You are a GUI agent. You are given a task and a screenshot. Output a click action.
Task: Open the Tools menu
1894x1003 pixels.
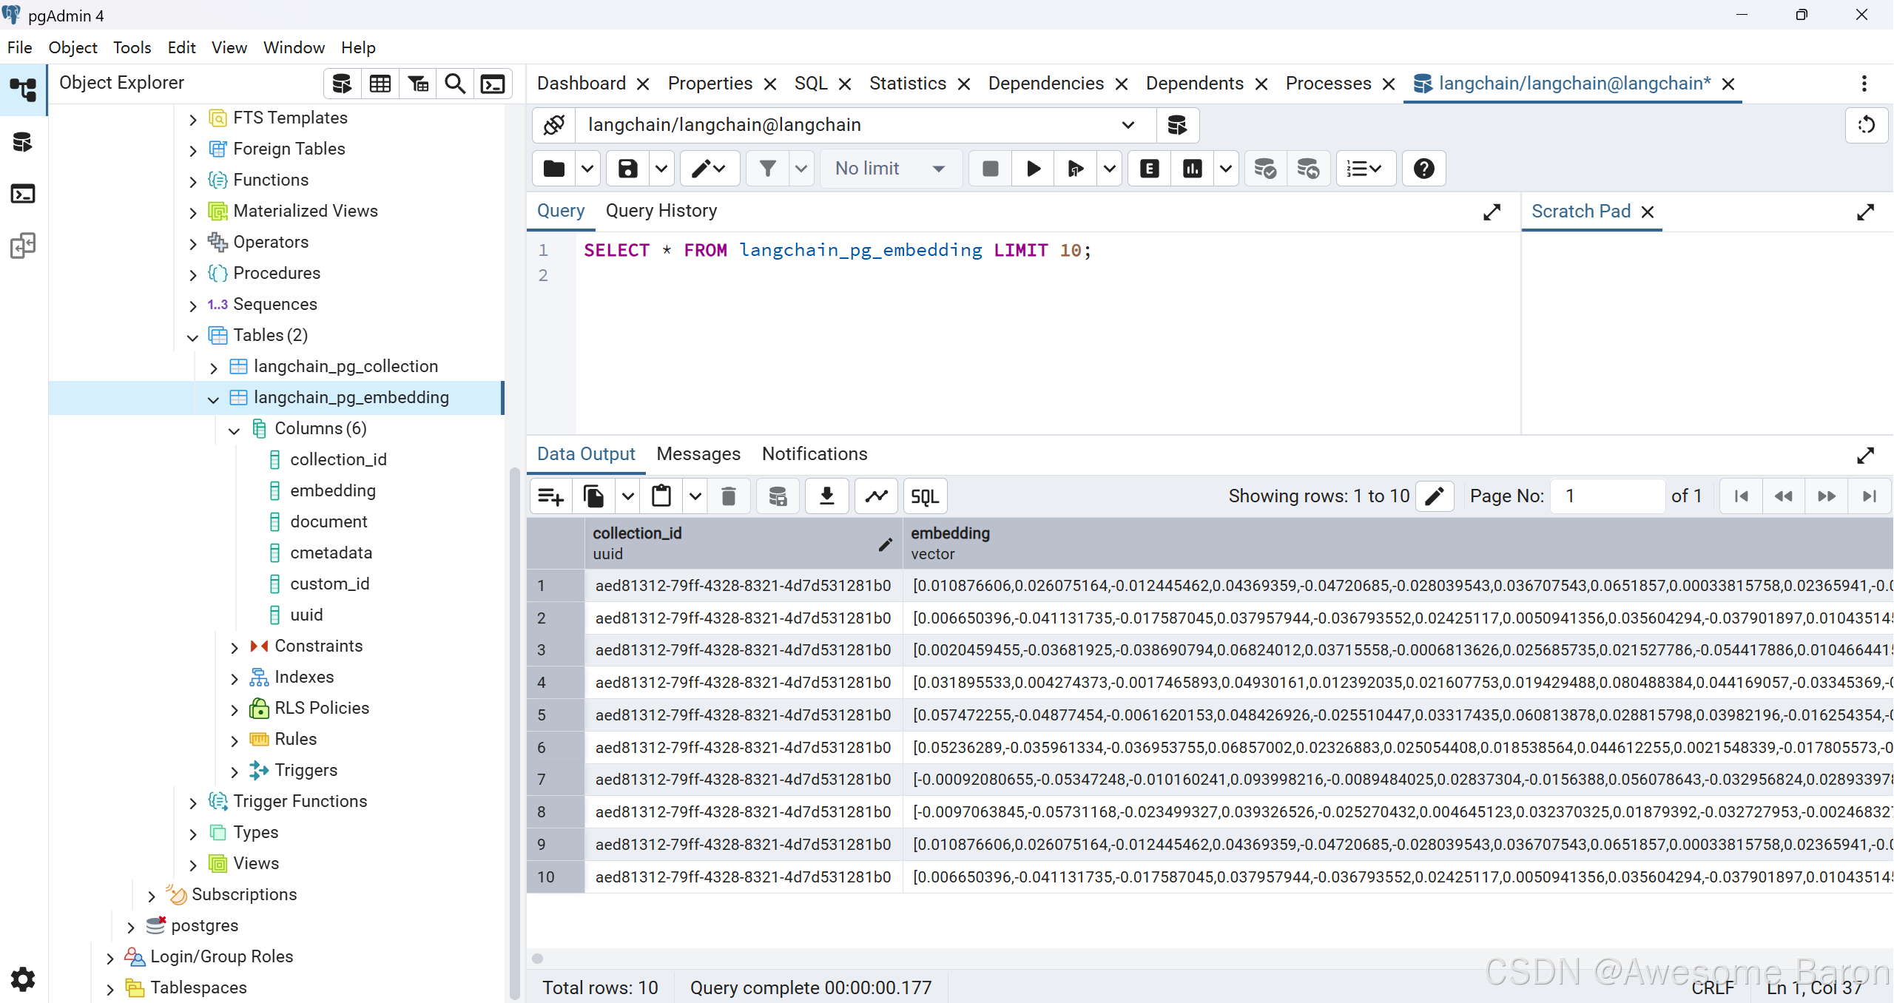132,47
